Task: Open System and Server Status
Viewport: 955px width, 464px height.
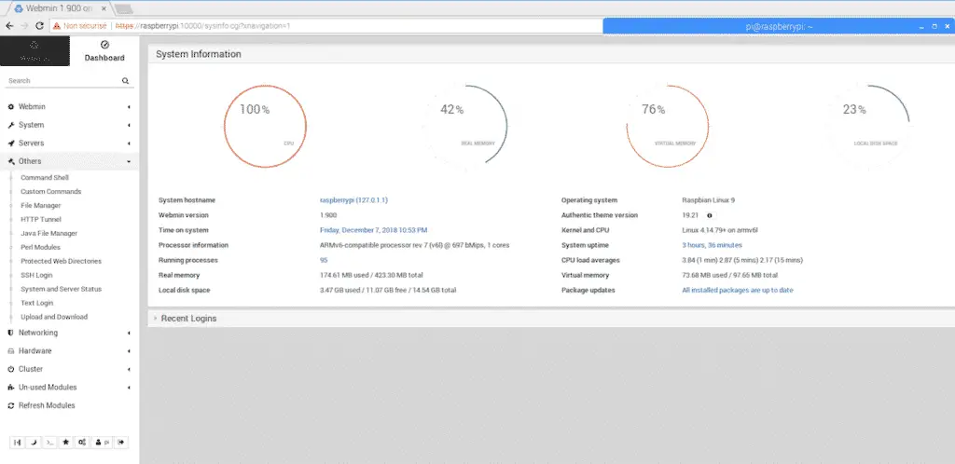Action: [61, 290]
